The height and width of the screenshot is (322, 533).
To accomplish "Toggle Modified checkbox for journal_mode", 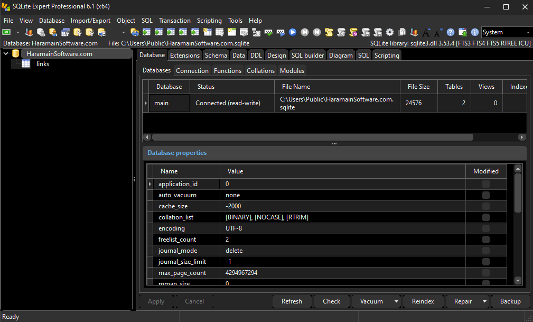I will click(x=486, y=251).
